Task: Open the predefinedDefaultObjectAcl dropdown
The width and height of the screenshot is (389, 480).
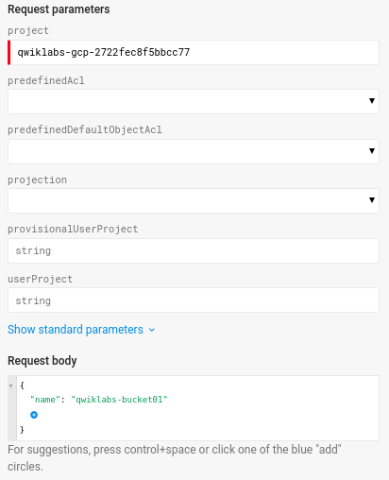Action: pyautogui.click(x=194, y=151)
